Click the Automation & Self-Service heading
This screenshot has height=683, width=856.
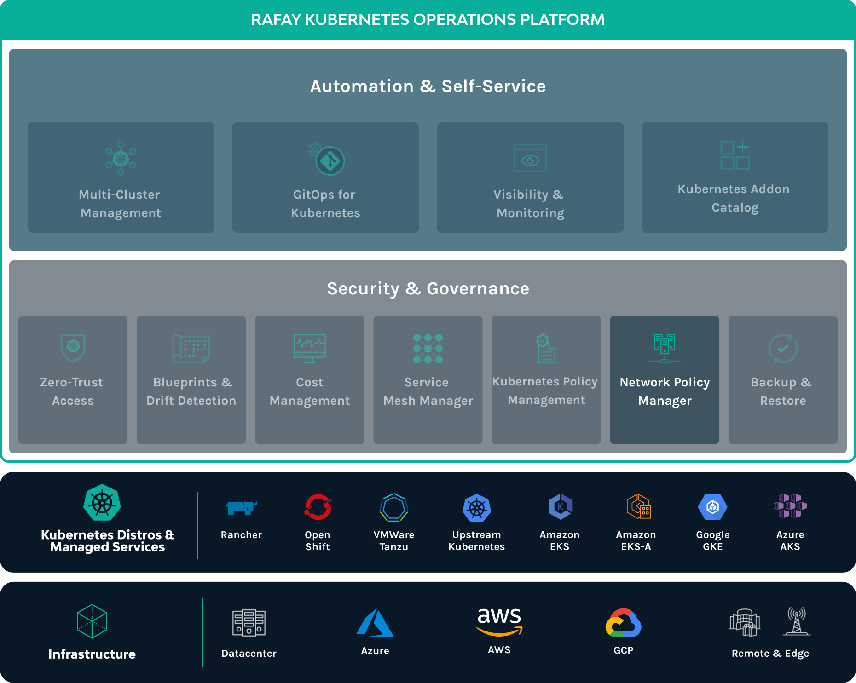(428, 86)
